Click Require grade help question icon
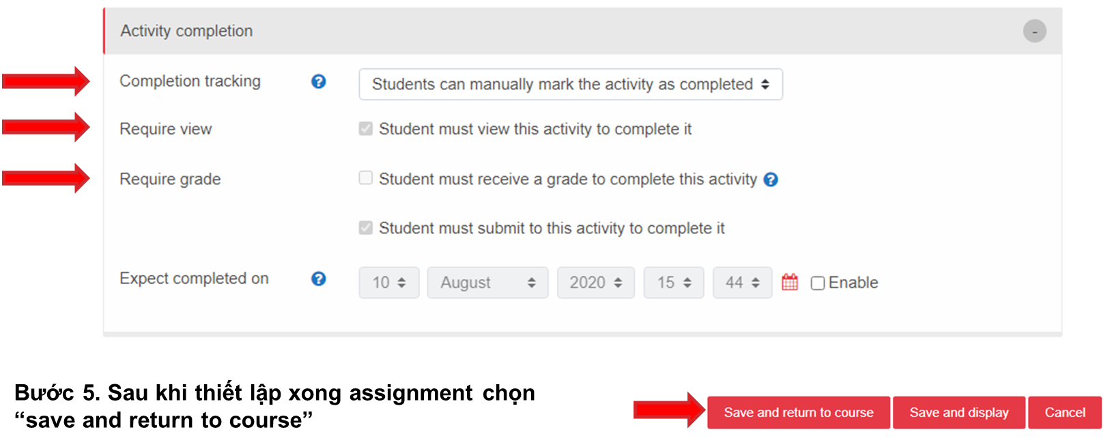 (771, 179)
